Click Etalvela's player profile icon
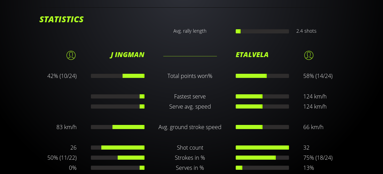The image size is (383, 174). coord(309,55)
